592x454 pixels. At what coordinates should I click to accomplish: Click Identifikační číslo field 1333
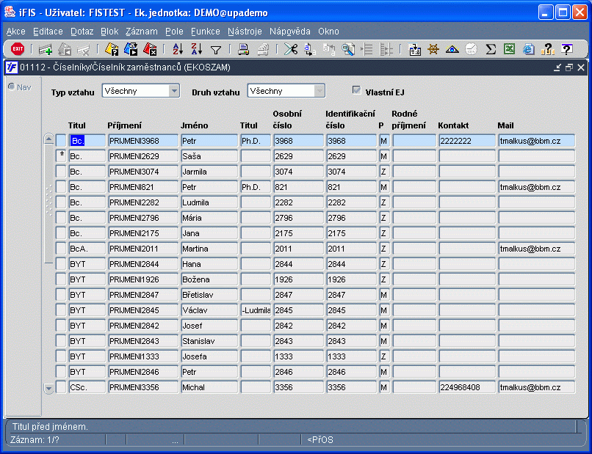tap(352, 356)
